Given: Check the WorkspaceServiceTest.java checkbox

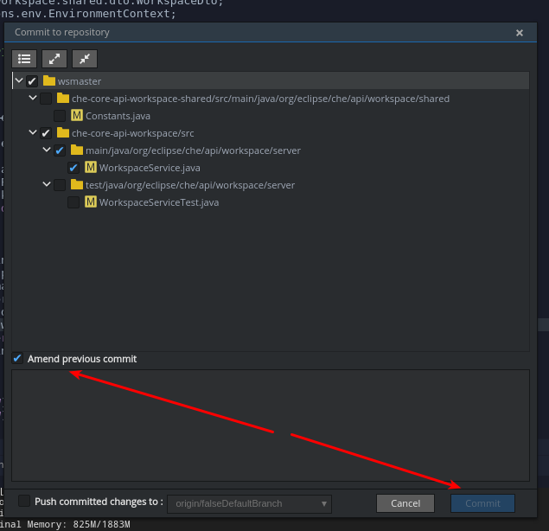Looking at the screenshot, I should [73, 202].
